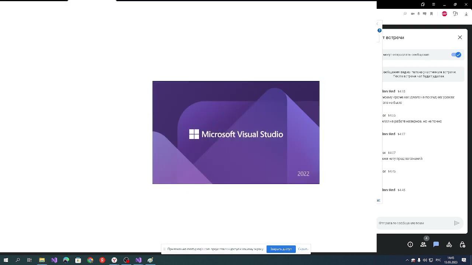The image size is (472, 265).
Task: Click the Visual Studio 2022 splash screen
Action: tap(236, 132)
